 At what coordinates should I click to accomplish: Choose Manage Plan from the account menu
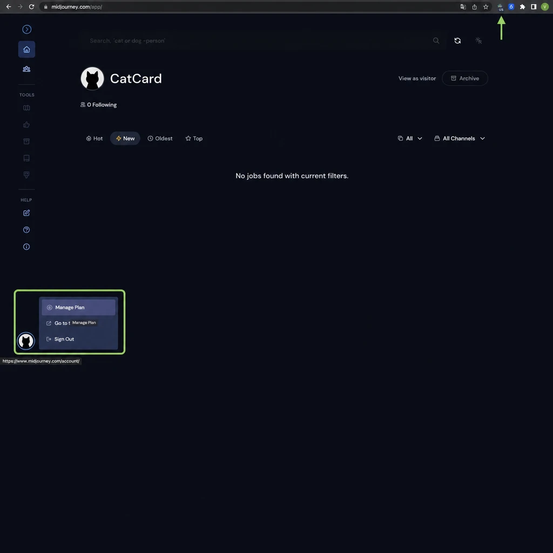click(x=78, y=307)
